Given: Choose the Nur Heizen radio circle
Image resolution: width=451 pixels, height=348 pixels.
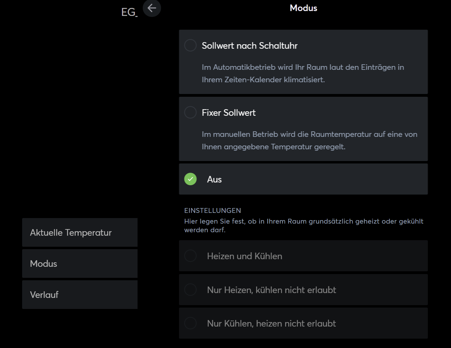Looking at the screenshot, I should [190, 290].
